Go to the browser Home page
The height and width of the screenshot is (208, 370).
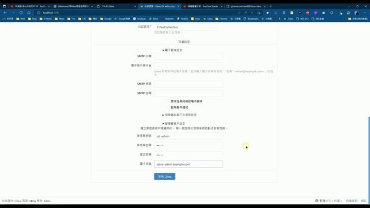(29, 13)
